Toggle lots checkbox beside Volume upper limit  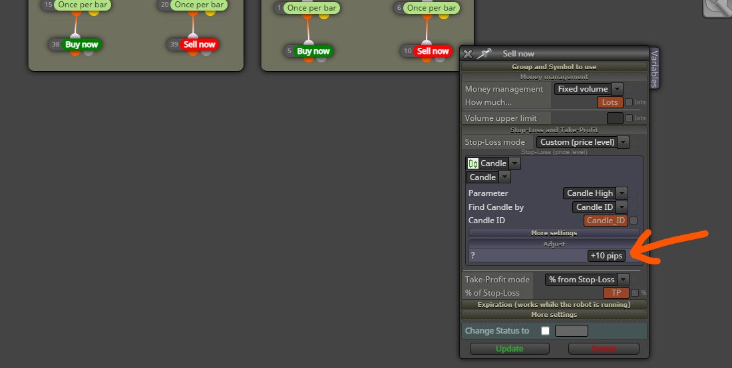[x=629, y=118]
